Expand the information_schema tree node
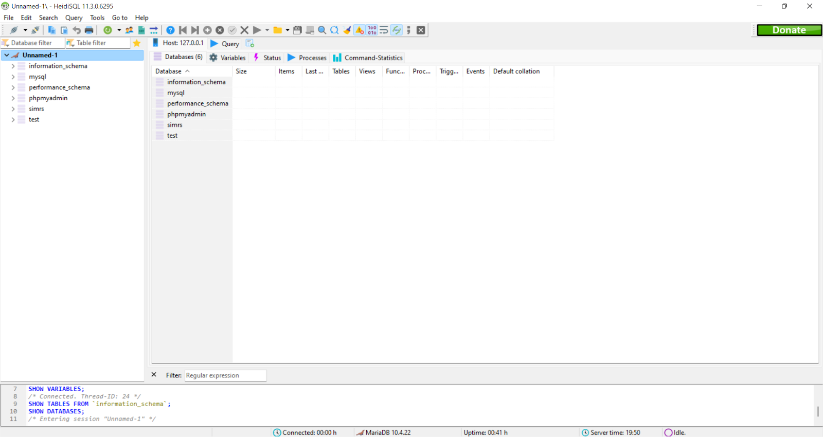Viewport: 823px width, 437px height. point(13,66)
